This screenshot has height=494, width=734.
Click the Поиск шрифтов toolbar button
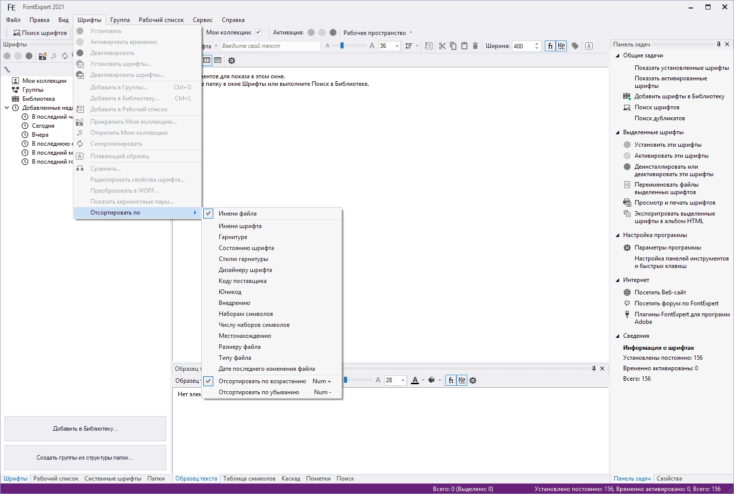39,33
